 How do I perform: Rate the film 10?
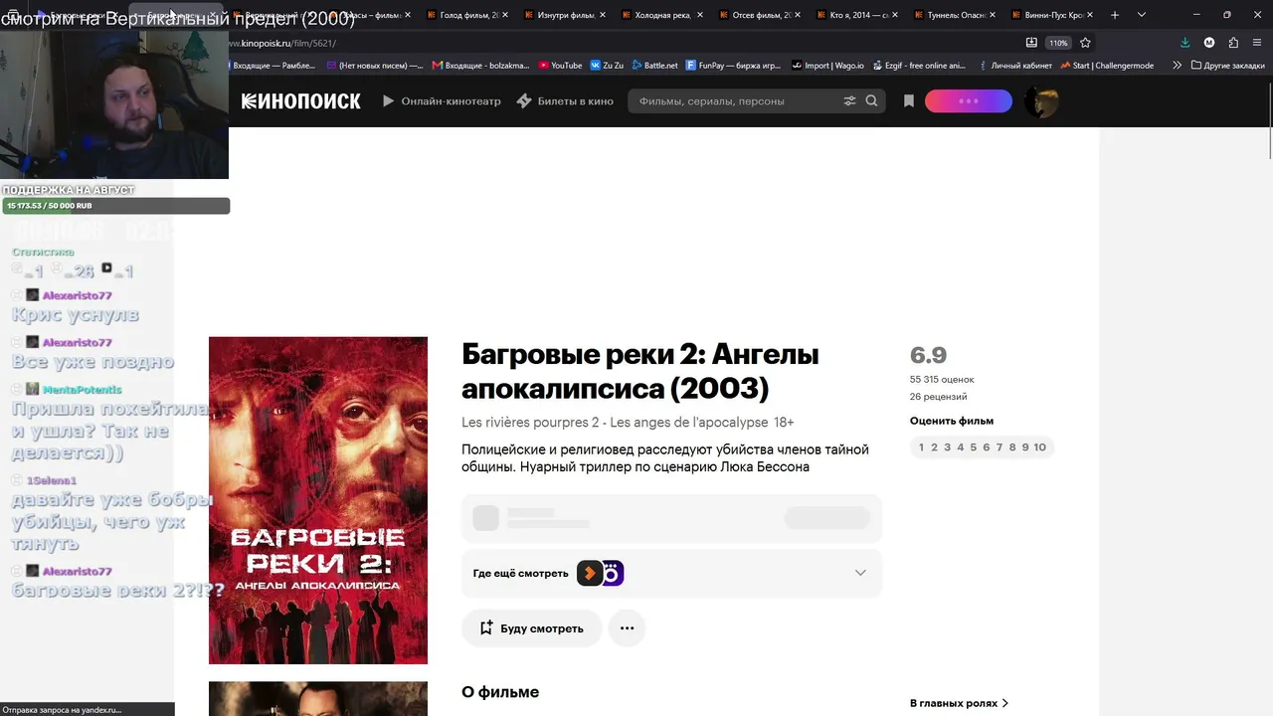point(1039,447)
